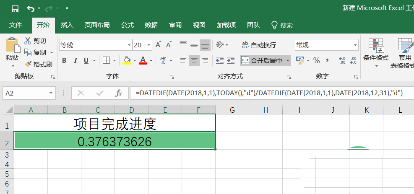Click the Redo arrow icon
The image size is (414, 194).
(x=49, y=9)
